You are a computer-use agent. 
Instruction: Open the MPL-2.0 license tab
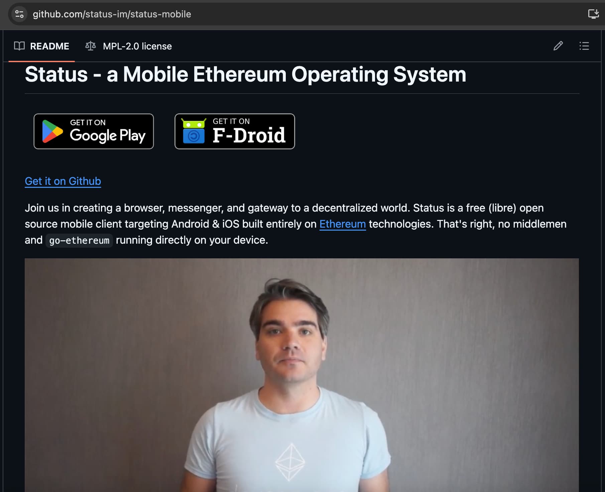click(137, 46)
